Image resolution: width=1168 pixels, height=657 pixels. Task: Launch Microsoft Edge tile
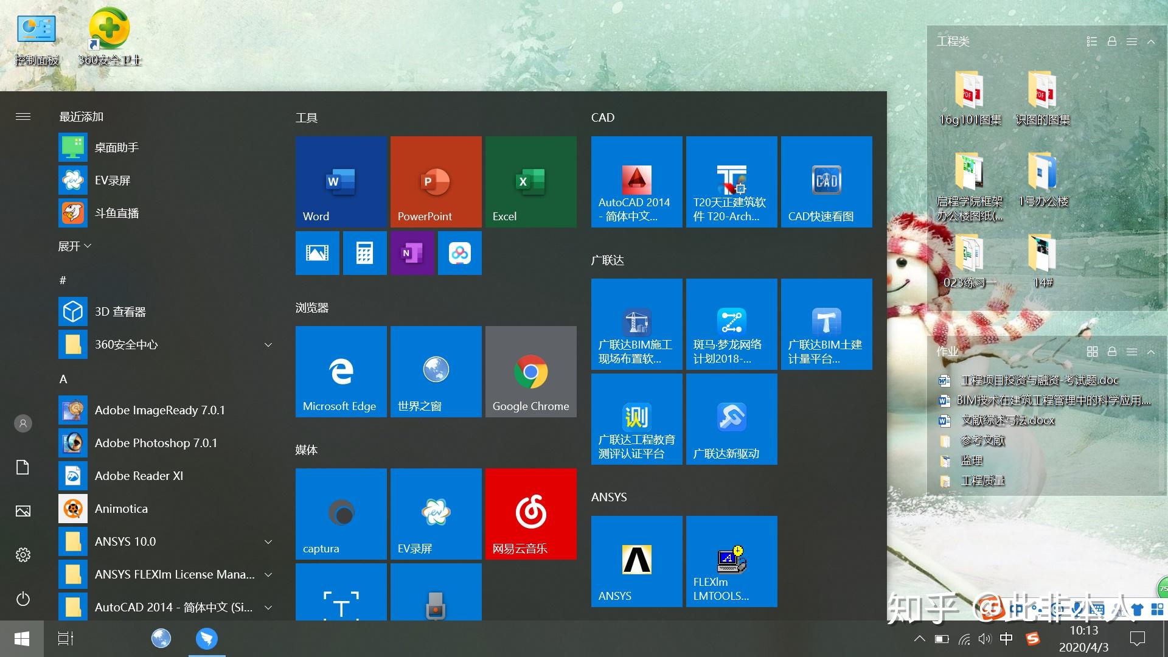click(x=341, y=372)
